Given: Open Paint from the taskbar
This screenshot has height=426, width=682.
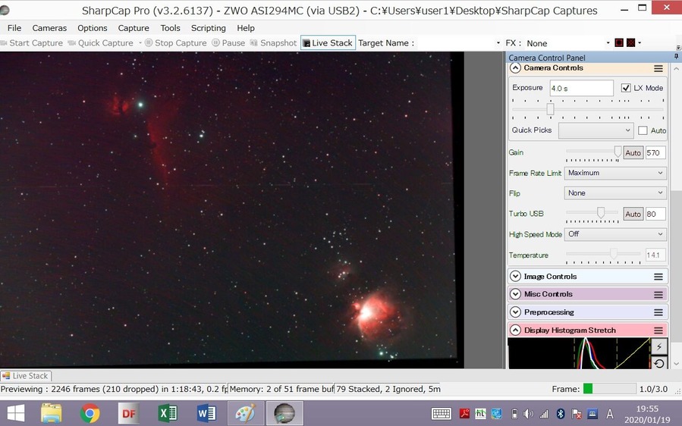Looking at the screenshot, I should (245, 413).
